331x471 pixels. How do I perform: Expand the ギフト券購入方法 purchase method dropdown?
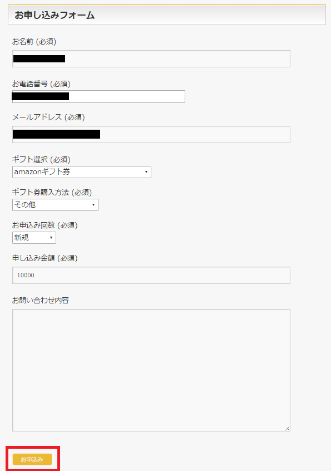click(55, 204)
